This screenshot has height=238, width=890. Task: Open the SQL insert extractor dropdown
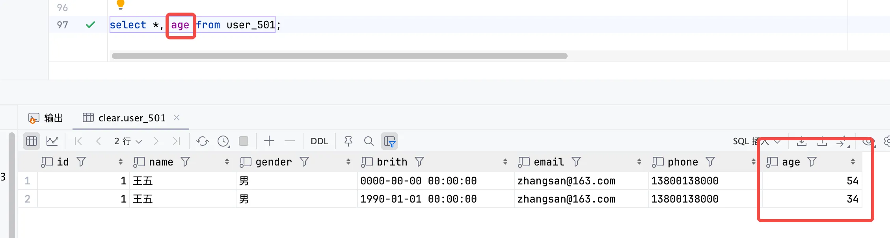(x=756, y=141)
